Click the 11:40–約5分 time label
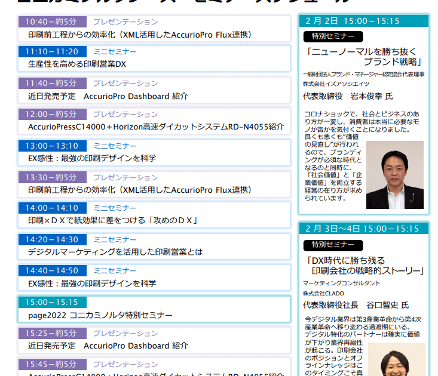The height and width of the screenshot is (376, 438). 52,83
